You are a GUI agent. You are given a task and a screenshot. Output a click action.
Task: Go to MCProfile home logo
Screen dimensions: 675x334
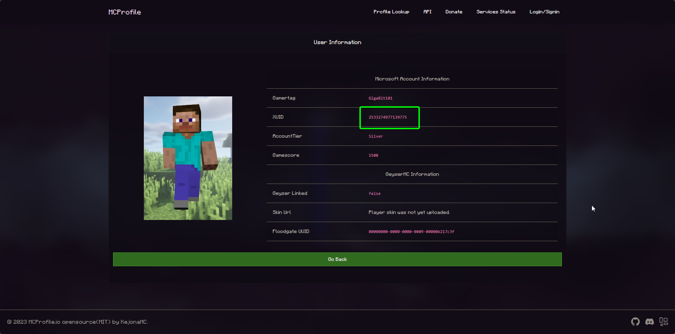pyautogui.click(x=125, y=12)
